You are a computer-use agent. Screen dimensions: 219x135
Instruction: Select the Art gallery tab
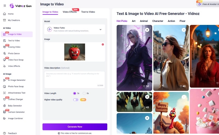coord(134,21)
